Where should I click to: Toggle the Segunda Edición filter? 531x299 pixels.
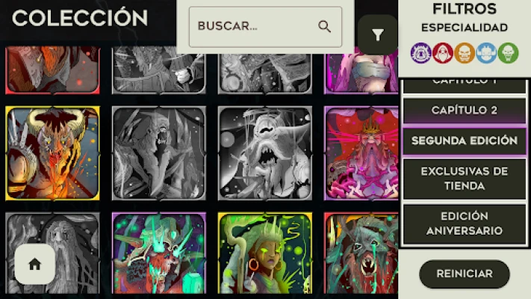(x=465, y=141)
